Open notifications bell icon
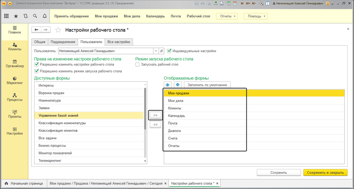The height and width of the screenshot is (189, 354). 44,16
